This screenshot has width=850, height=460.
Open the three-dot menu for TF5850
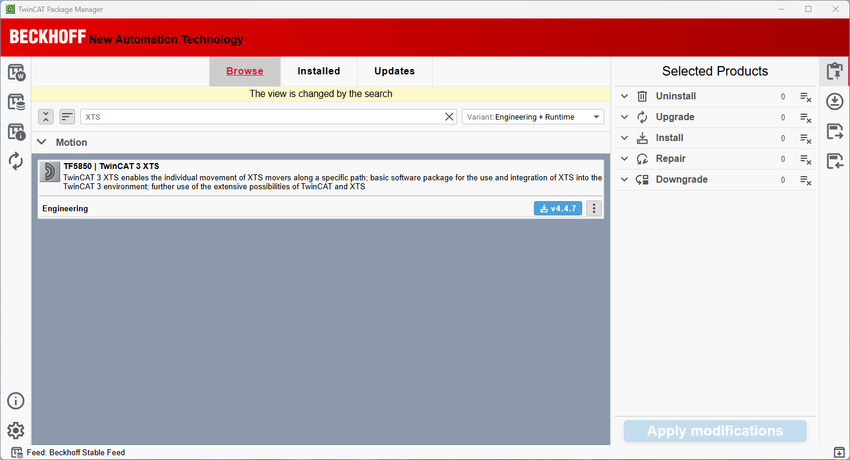[x=594, y=208]
